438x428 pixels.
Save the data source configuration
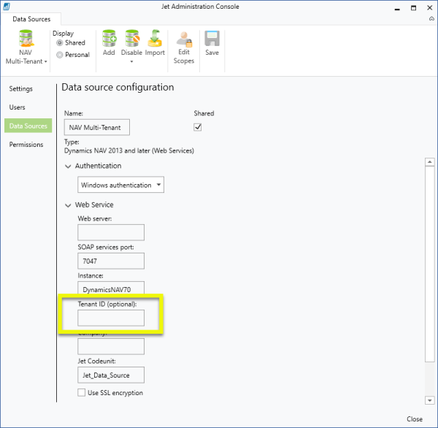tap(212, 39)
